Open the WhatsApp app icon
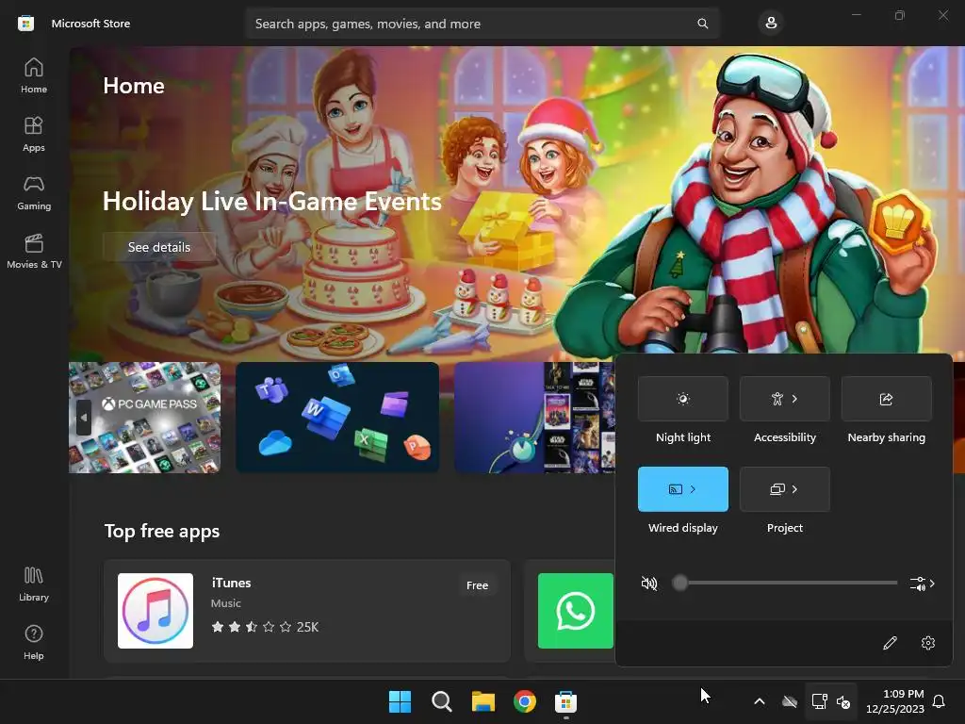The height and width of the screenshot is (724, 965). (x=576, y=611)
